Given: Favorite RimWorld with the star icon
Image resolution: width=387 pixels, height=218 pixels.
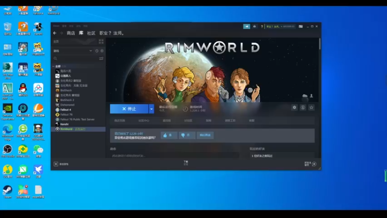Looking at the screenshot, I should (312, 108).
